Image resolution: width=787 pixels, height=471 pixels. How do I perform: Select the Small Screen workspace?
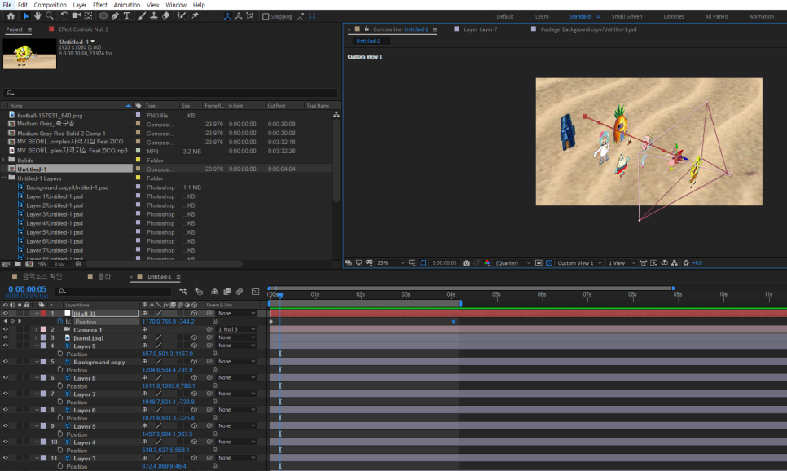pos(627,16)
